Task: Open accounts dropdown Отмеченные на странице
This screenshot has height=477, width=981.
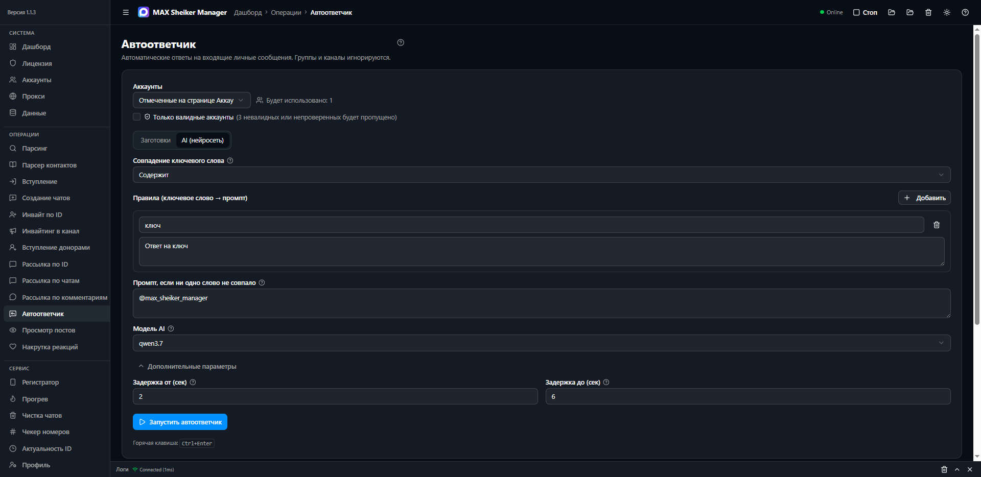Action: click(192, 100)
